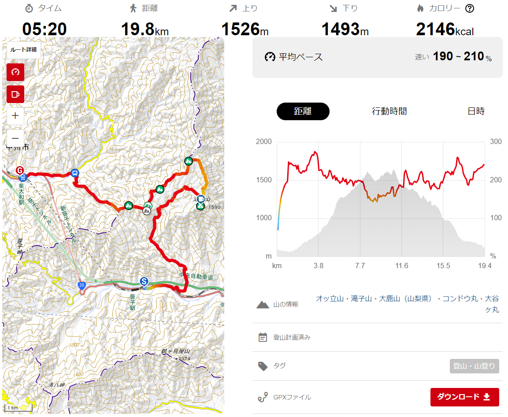Click the calorie help question mark icon
This screenshot has width=508, height=417.
[x=469, y=8]
